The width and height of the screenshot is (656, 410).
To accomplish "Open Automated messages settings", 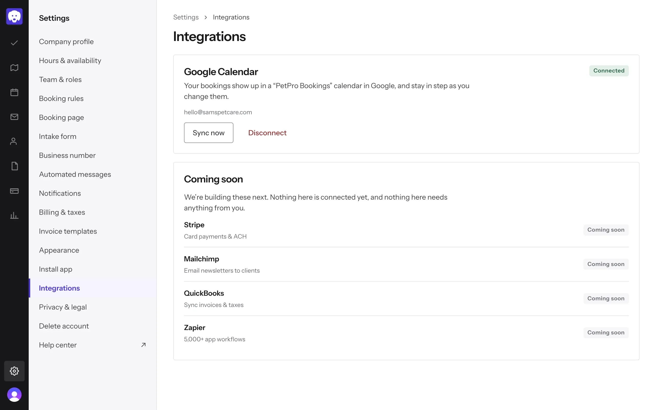I will click(x=93, y=174).
